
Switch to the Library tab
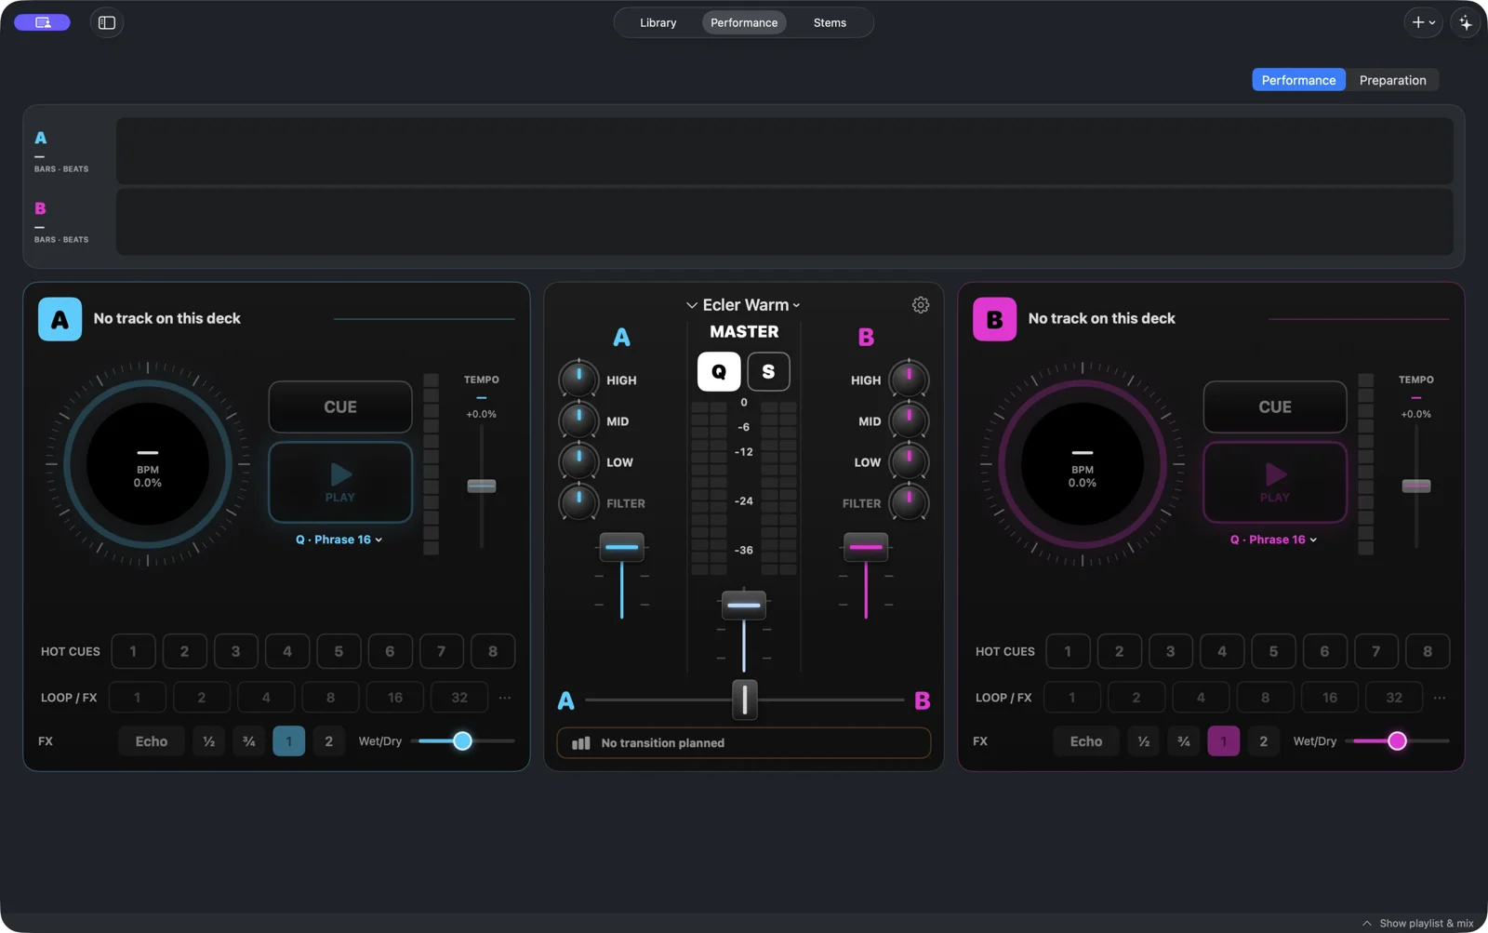click(658, 22)
